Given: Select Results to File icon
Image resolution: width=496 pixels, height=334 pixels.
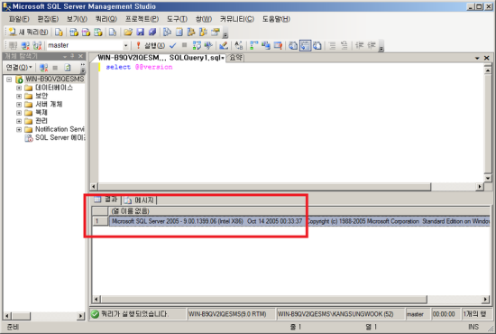Looking at the screenshot, I should click(x=317, y=46).
